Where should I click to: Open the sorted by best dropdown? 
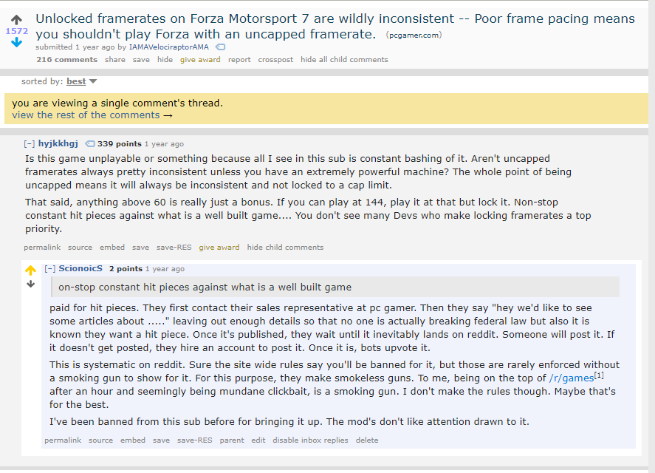pos(81,81)
